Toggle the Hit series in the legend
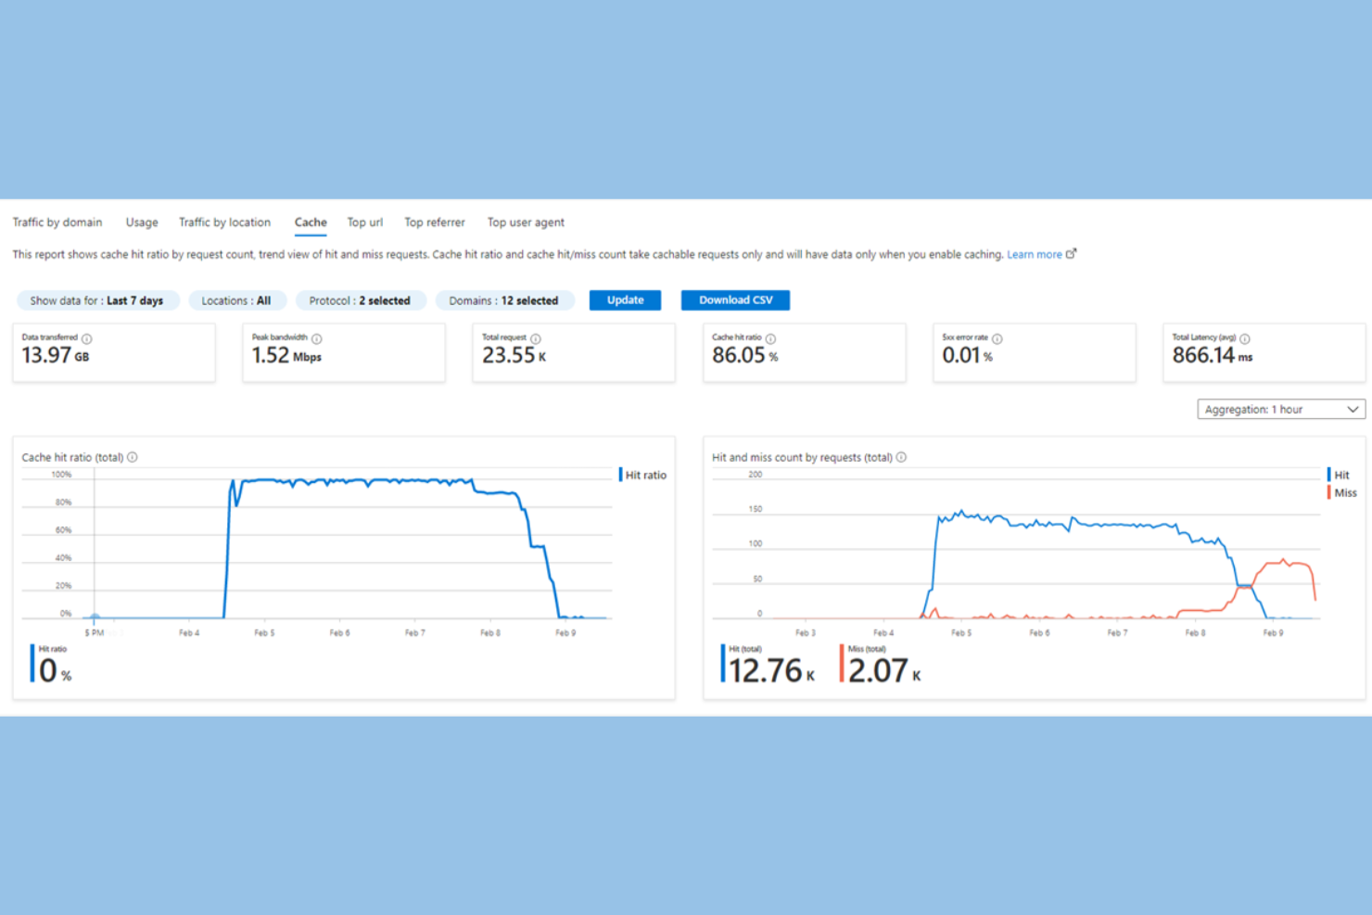 (x=1339, y=474)
